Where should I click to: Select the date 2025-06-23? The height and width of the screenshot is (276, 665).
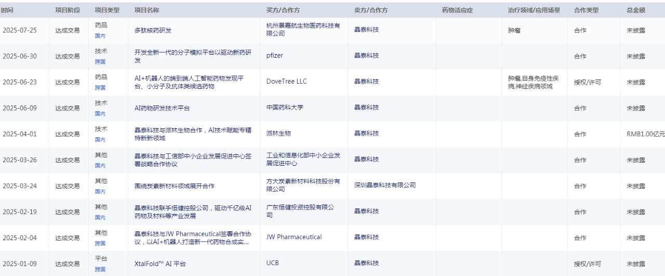20,82
